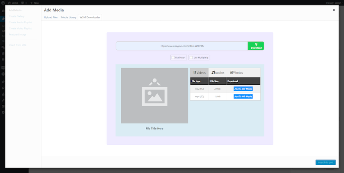Click the green Download button
This screenshot has width=344, height=173.
pyautogui.click(x=256, y=46)
